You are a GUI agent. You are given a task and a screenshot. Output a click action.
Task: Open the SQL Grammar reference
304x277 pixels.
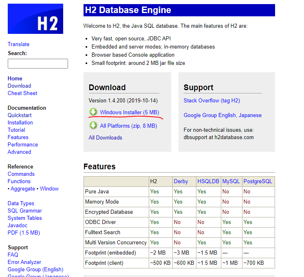[25, 211]
